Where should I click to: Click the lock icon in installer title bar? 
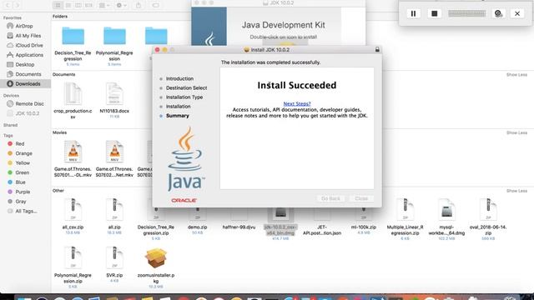point(377,50)
